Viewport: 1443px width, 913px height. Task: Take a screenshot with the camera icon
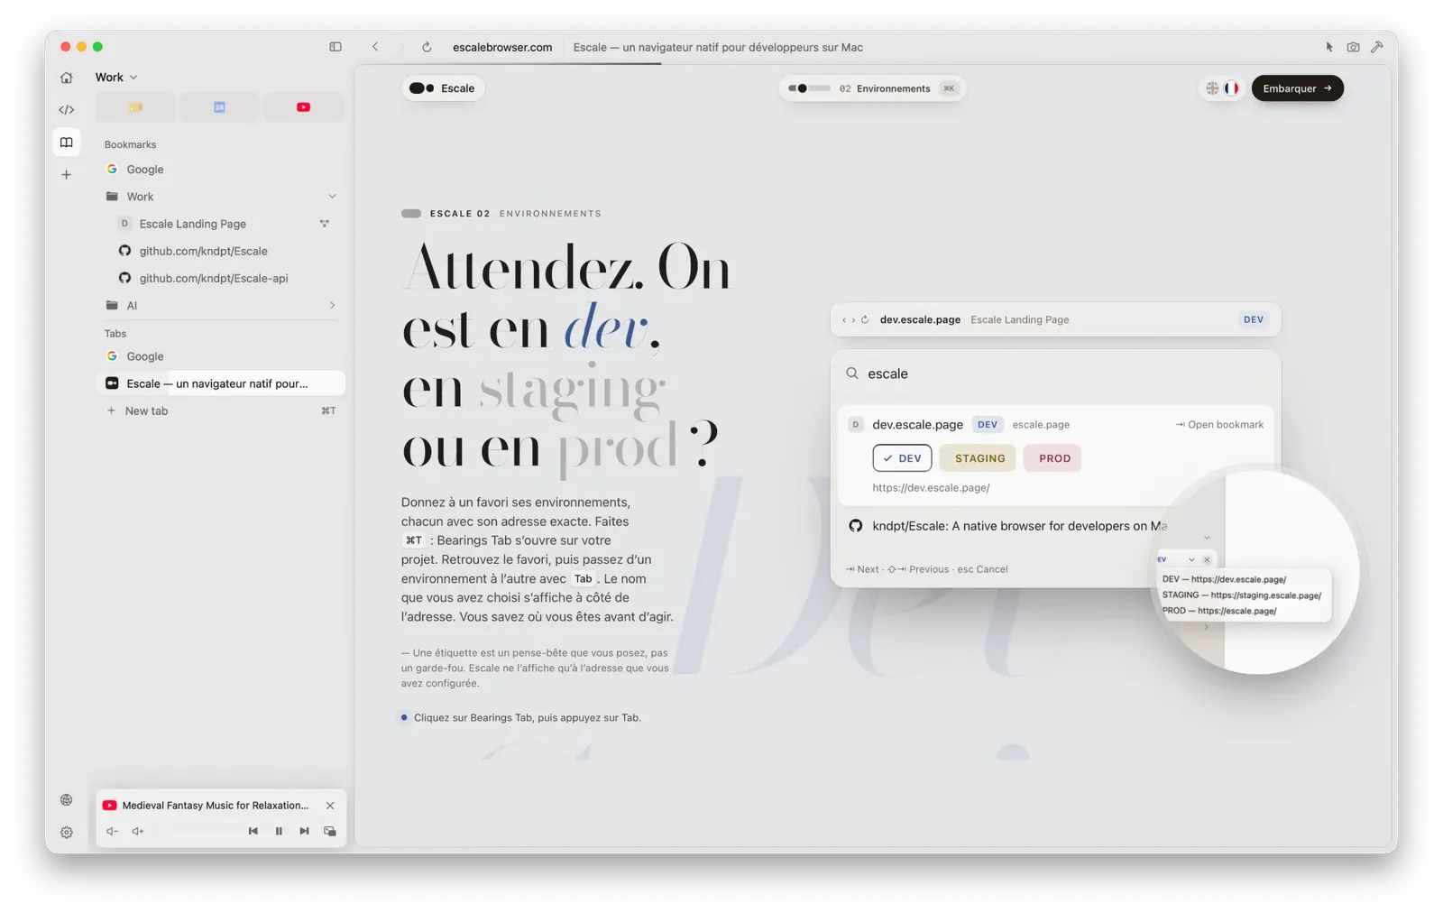(1353, 47)
